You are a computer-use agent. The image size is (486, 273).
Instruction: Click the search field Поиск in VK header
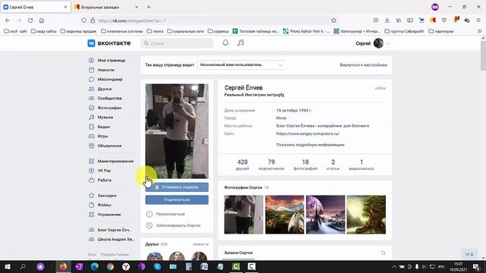click(x=177, y=43)
